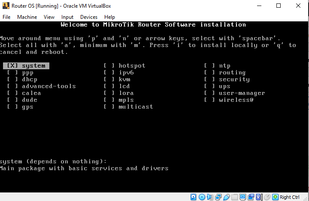Toggle the dhcp package checkbox
Image resolution: width=309 pixels, height=201 pixels.
[x=12, y=79]
